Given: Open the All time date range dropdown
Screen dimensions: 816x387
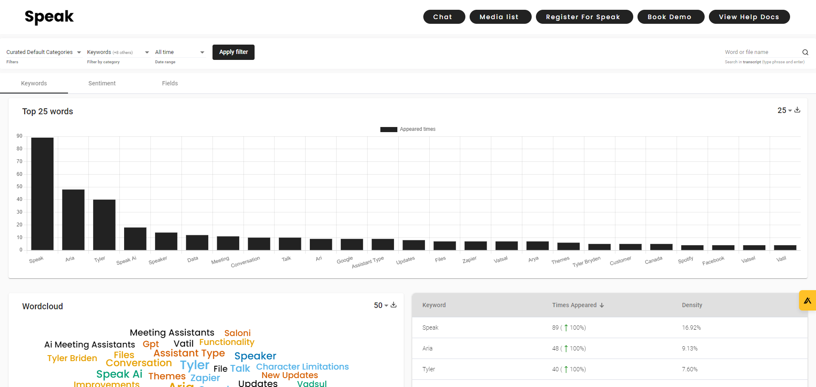Looking at the screenshot, I should [180, 52].
